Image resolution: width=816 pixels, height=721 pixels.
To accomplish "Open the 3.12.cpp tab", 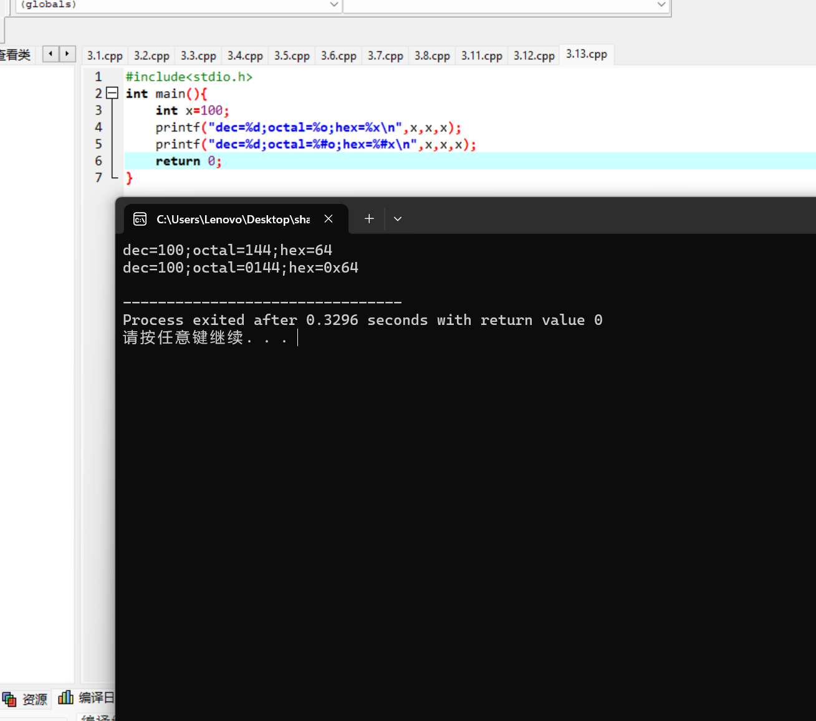I will pos(534,56).
